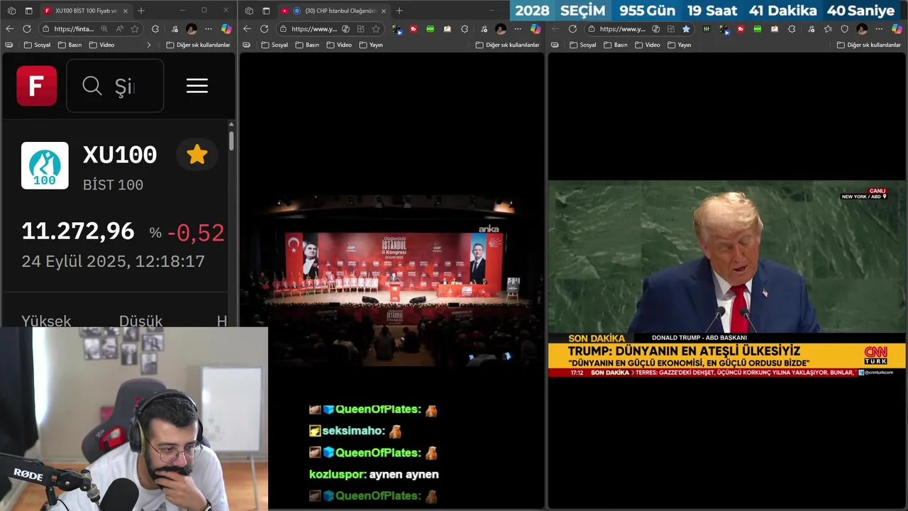The image size is (908, 511).
Task: Click Basın bookmark in YouTube CHP window
Action: tap(307, 45)
